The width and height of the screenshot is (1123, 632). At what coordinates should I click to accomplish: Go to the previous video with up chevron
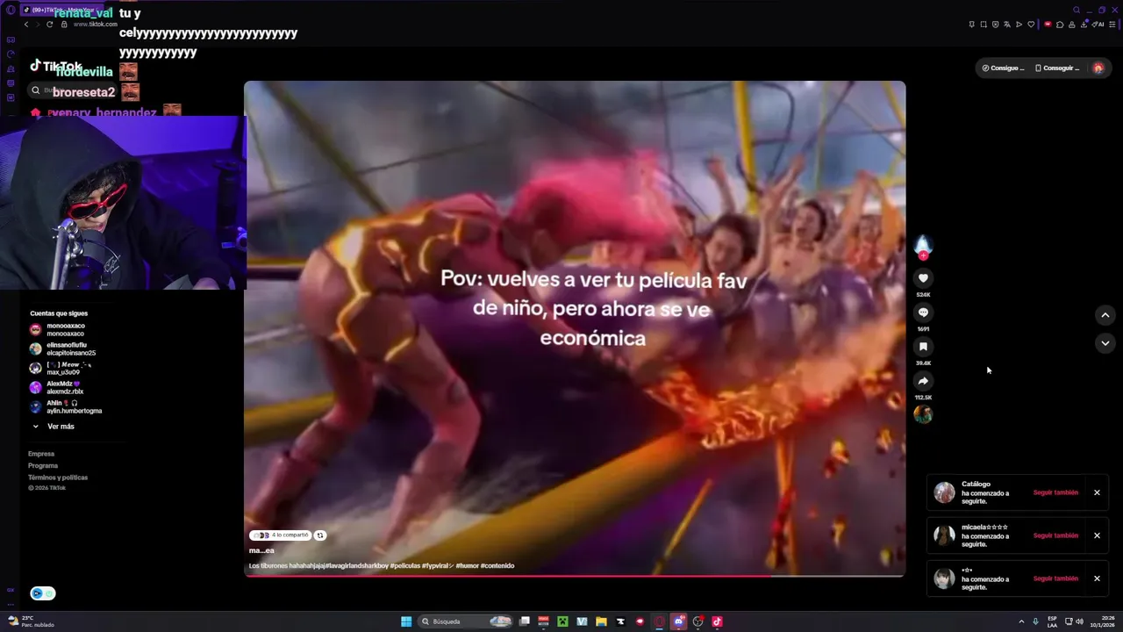click(1105, 315)
